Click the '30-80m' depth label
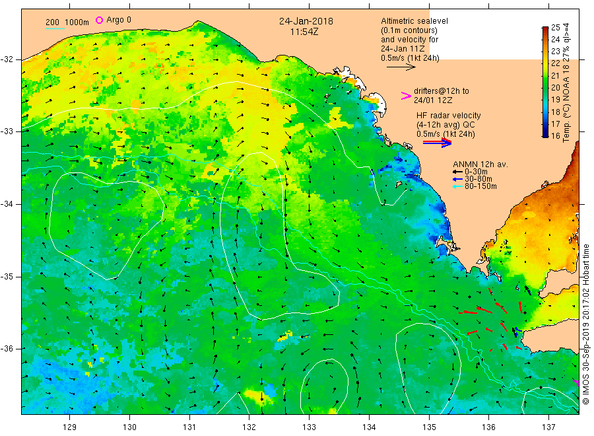The width and height of the screenshot is (594, 436). tap(478, 179)
